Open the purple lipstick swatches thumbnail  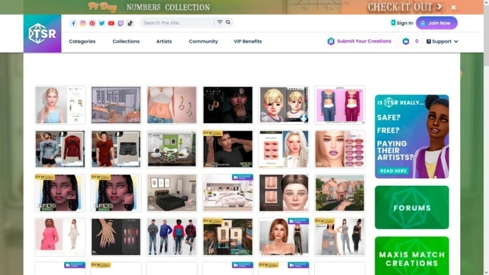click(x=340, y=149)
